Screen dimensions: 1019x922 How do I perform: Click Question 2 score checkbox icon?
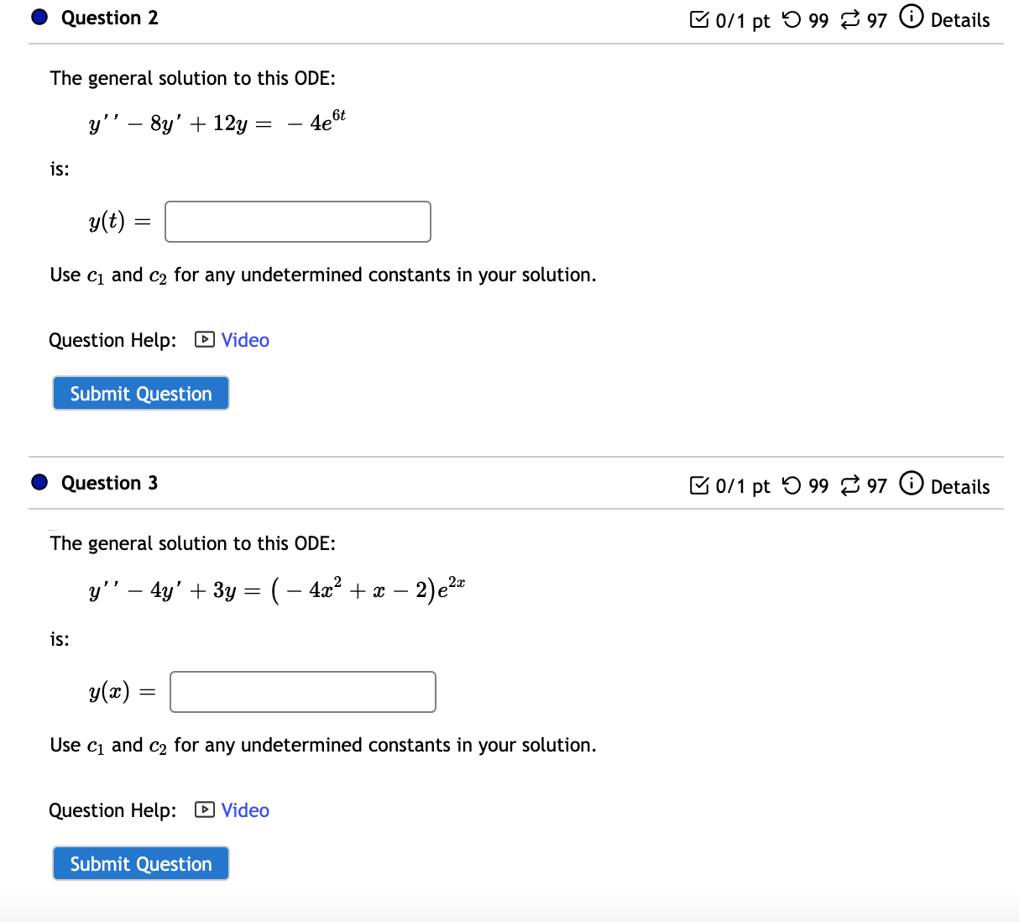coord(698,19)
